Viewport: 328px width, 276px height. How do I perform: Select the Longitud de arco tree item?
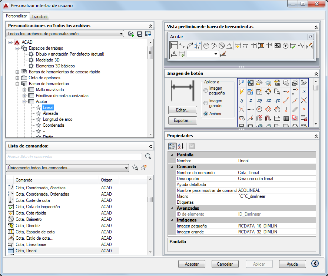pyautogui.click(x=57, y=119)
